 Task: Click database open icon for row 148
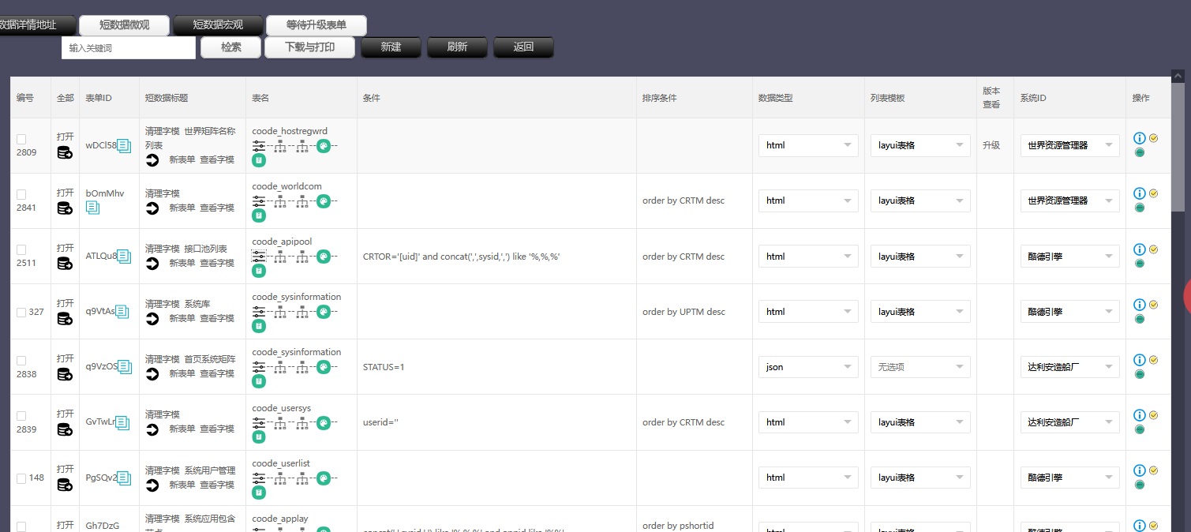pyautogui.click(x=65, y=485)
